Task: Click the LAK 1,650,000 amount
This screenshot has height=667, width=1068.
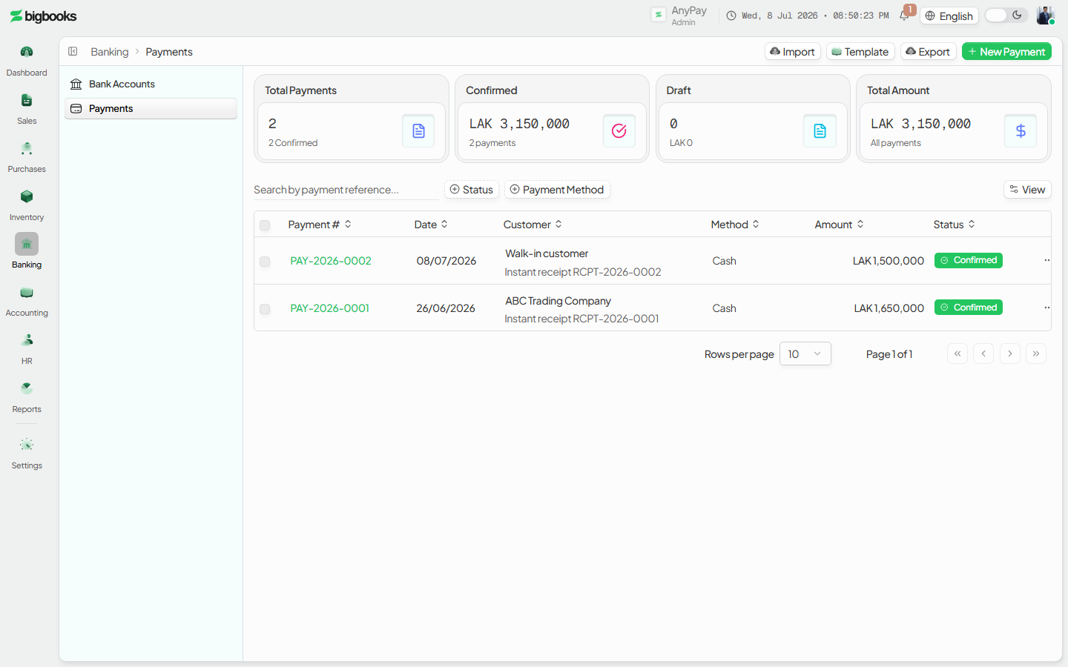Action: pos(889,308)
